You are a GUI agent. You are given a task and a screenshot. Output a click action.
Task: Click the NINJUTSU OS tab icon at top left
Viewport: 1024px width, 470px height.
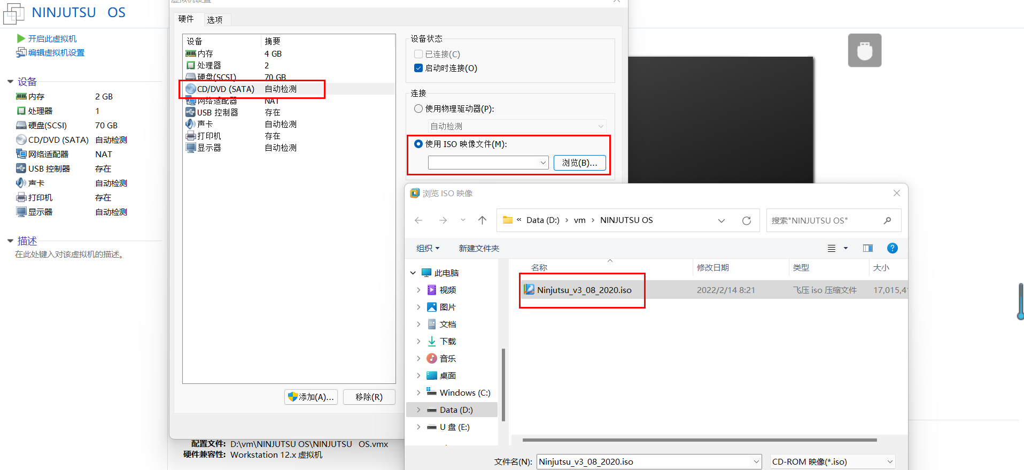(14, 14)
